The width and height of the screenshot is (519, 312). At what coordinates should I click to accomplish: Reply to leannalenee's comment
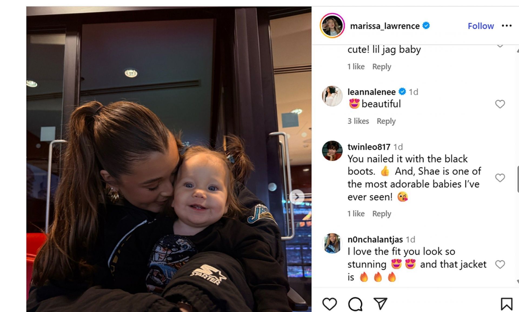pos(386,121)
